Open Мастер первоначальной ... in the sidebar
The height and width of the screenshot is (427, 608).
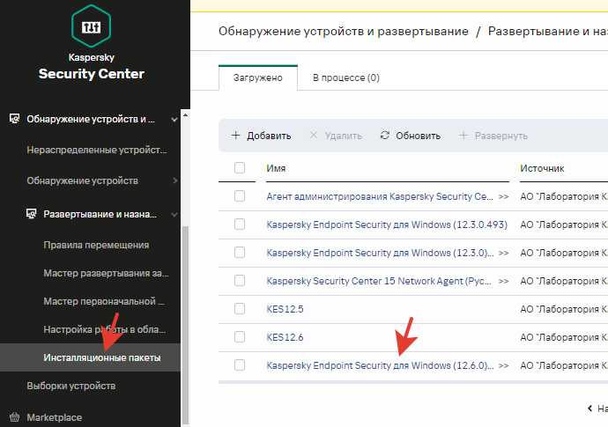coord(103,301)
